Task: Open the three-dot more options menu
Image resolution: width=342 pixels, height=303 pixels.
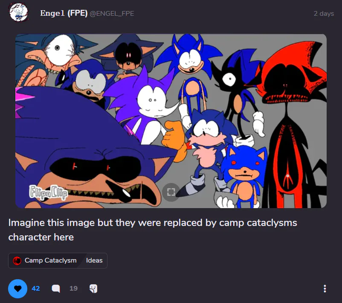Action: pyautogui.click(x=325, y=289)
